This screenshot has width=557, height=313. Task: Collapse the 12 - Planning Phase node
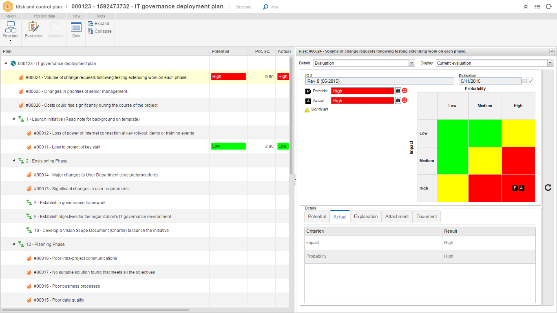coord(14,245)
